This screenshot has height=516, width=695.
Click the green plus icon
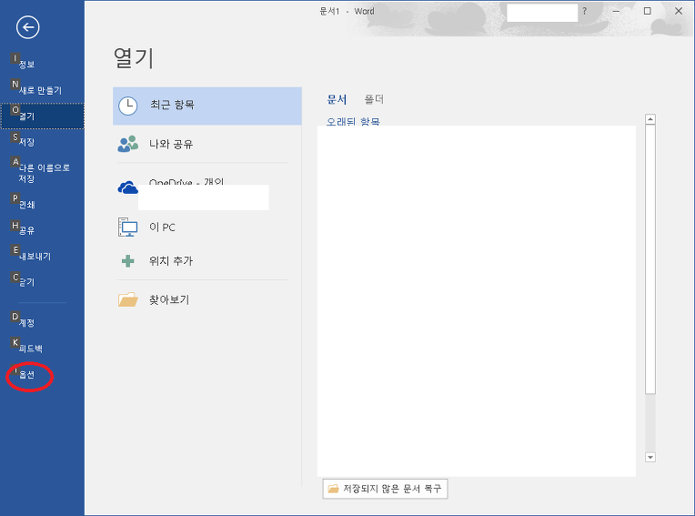coord(128,261)
